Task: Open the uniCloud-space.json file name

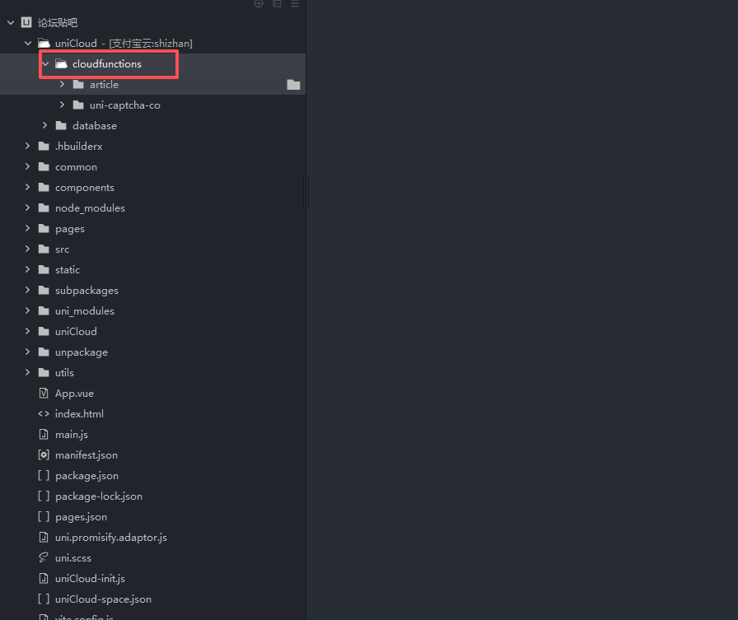Action: click(103, 599)
